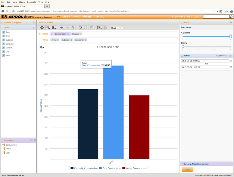Open the browser File menu
This screenshot has height=177, width=234.
(3, 2)
